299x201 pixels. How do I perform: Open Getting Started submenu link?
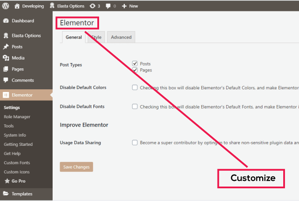pos(18,144)
